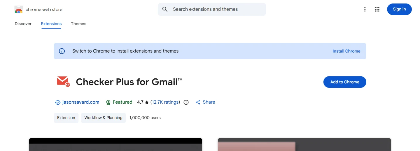The width and height of the screenshot is (420, 151).
Task: Click the 4.7 rating value
Action: (140, 102)
